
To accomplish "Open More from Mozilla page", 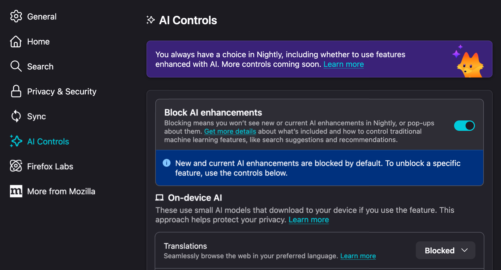I will 61,191.
